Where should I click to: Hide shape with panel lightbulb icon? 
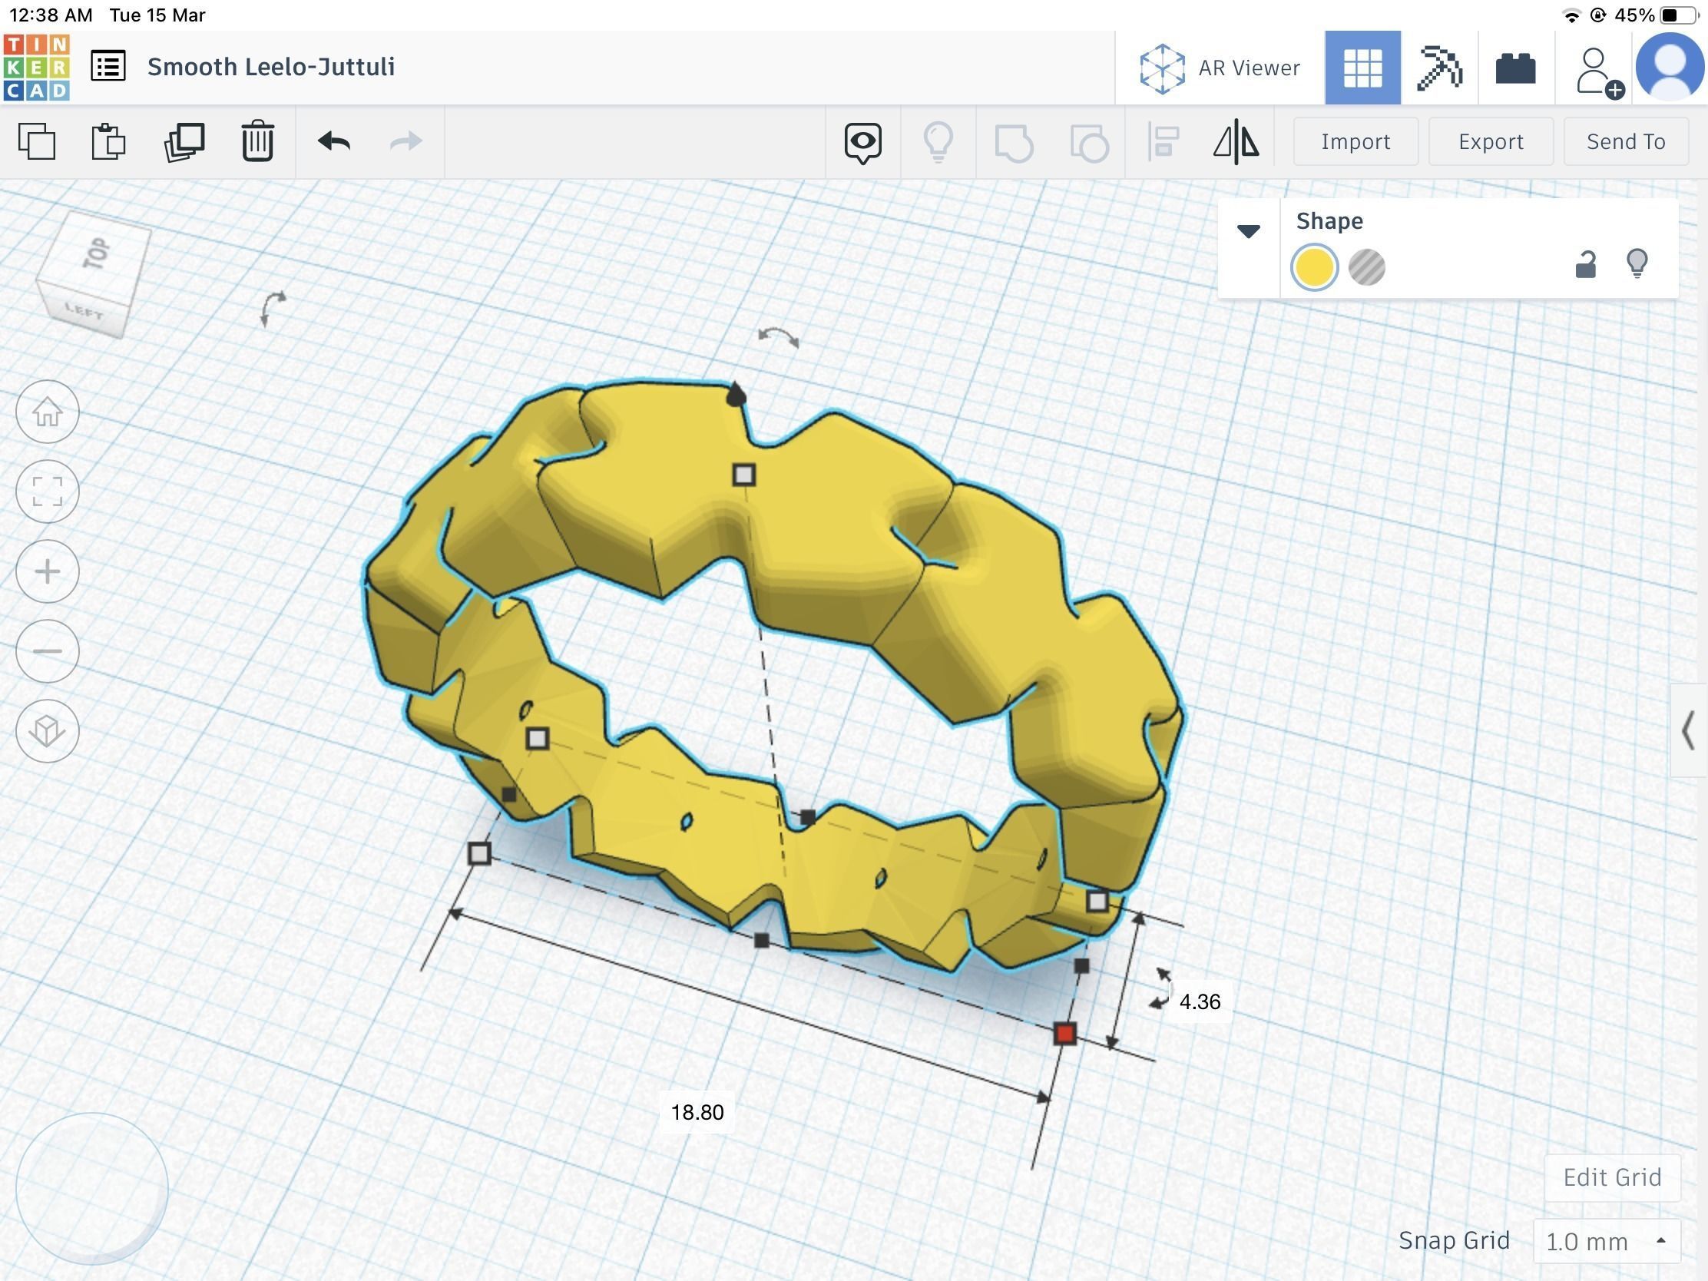click(x=1637, y=263)
